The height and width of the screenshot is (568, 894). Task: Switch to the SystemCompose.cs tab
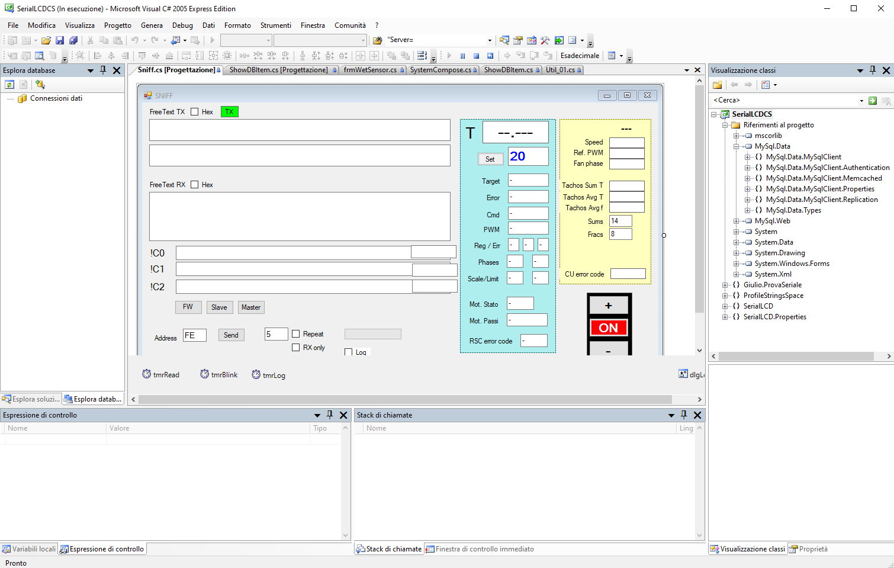point(443,70)
